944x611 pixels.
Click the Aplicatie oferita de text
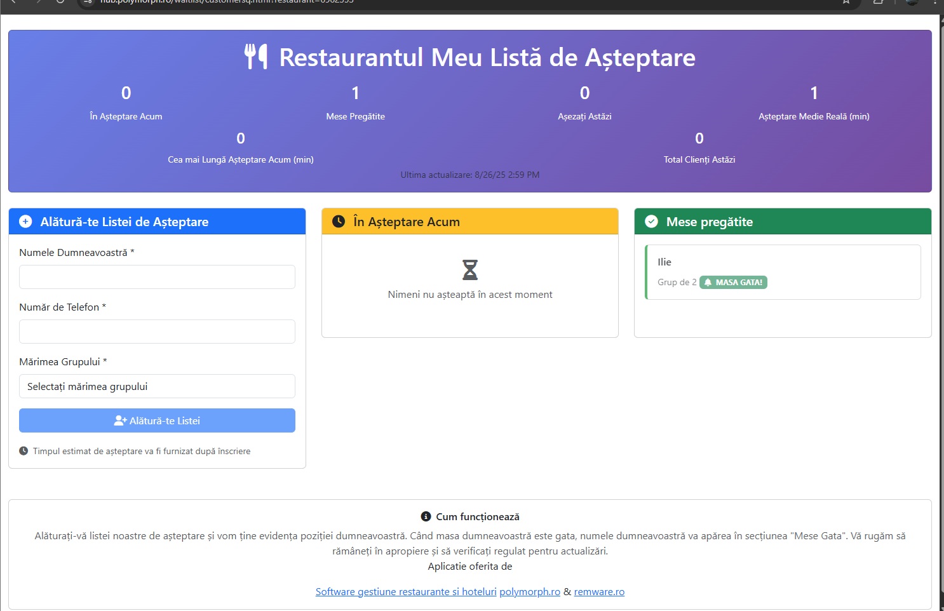click(x=470, y=567)
